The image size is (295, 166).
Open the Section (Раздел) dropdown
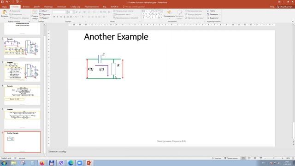pyautogui.click(x=44, y=18)
